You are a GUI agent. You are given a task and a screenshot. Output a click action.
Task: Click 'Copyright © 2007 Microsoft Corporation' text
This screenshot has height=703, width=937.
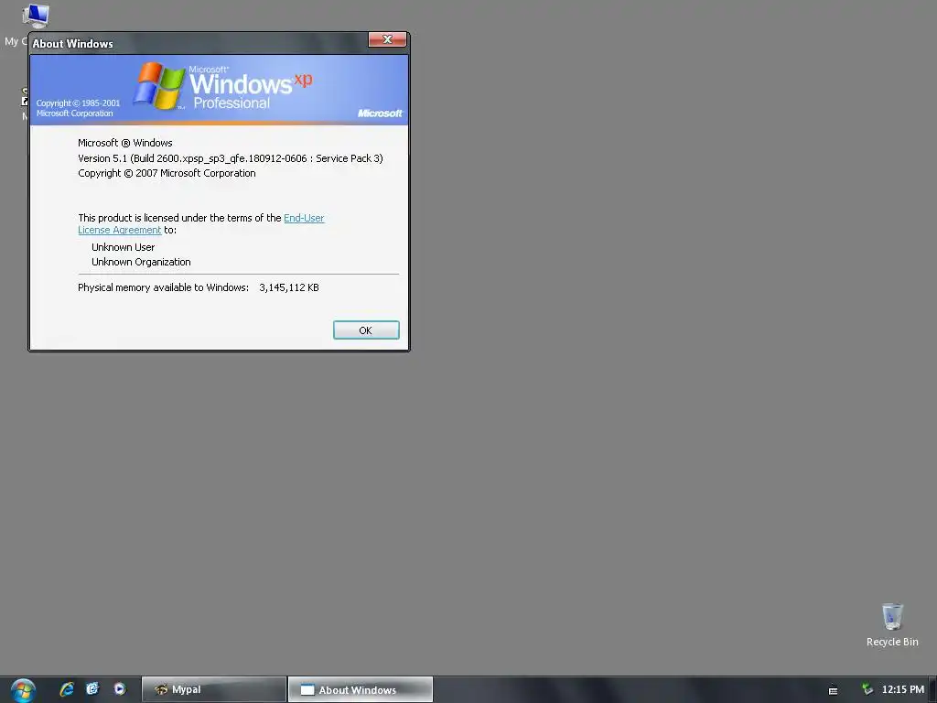167,173
